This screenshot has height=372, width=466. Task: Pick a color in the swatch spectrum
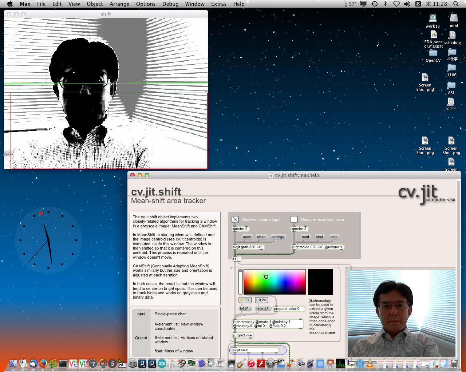(x=275, y=282)
